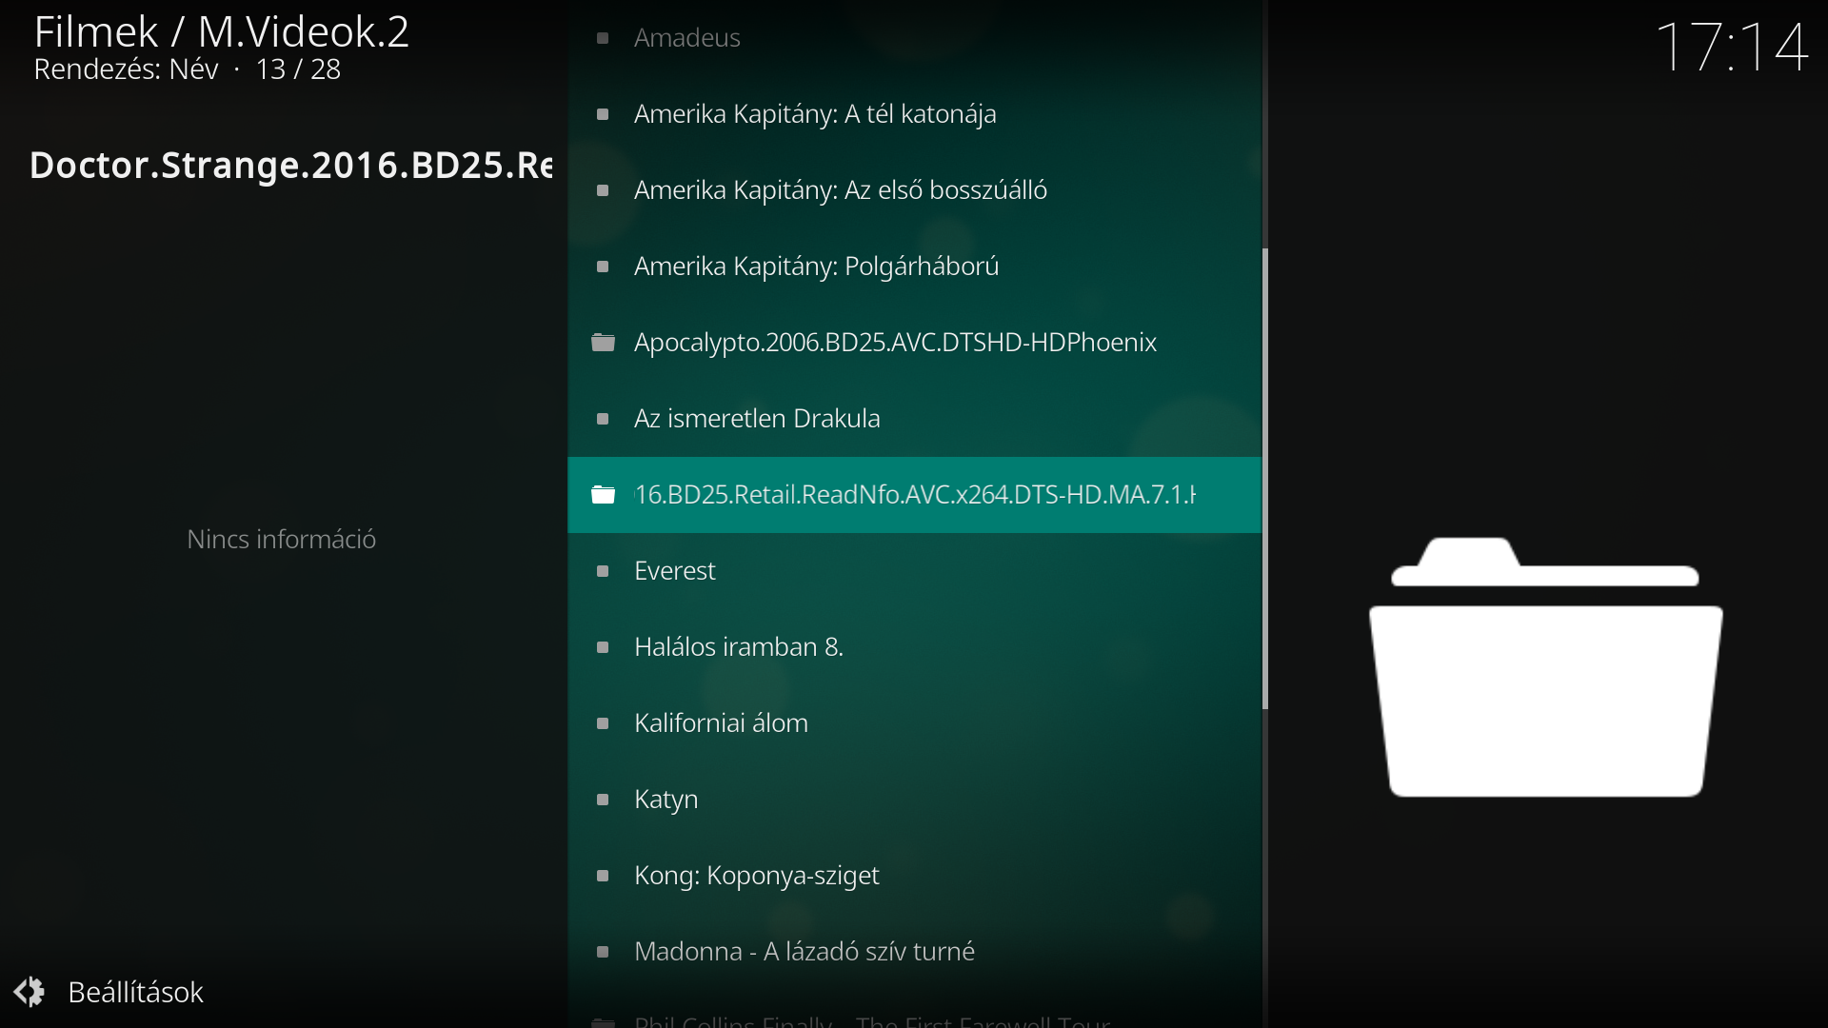
Task: Open Madonna - A lázadó szív turné
Action: click(x=914, y=952)
